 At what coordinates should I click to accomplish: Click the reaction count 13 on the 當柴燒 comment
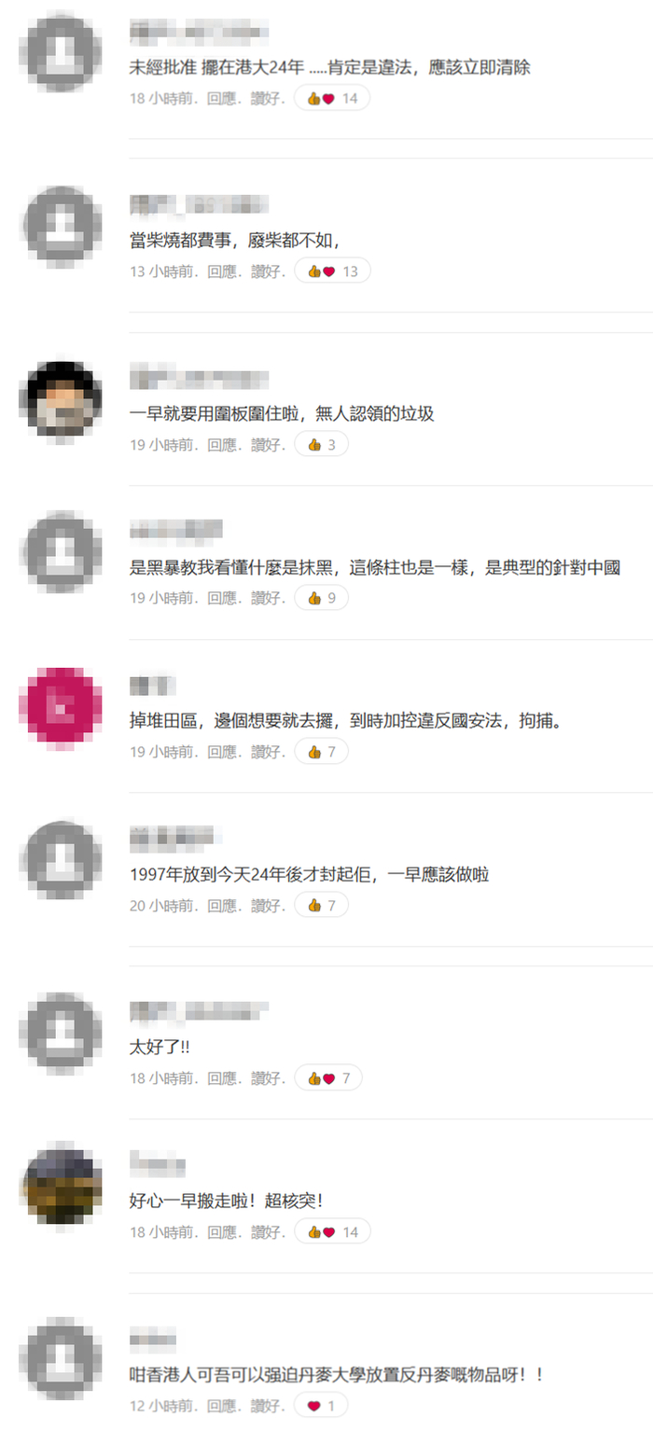[x=351, y=271]
